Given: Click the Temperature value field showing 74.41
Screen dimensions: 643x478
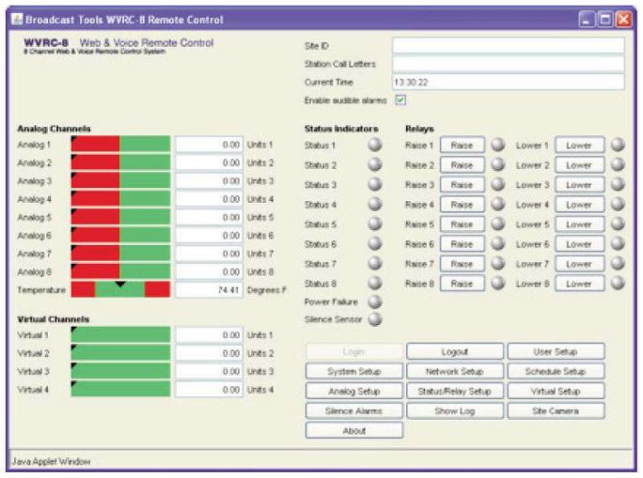Looking at the screenshot, I should coord(209,289).
